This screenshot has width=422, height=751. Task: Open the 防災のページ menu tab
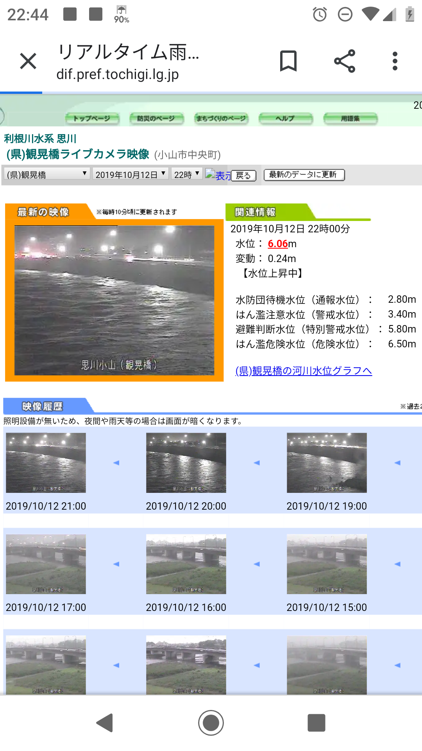pyautogui.click(x=156, y=119)
